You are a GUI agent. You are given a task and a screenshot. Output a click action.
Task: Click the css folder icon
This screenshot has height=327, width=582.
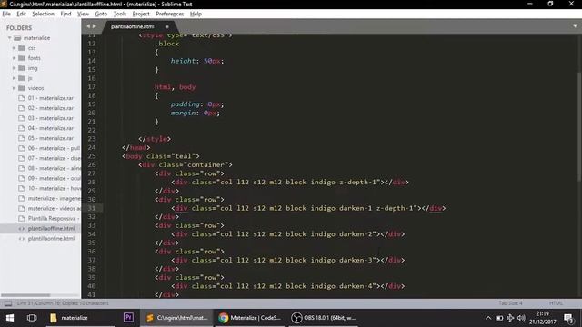tap(22, 48)
